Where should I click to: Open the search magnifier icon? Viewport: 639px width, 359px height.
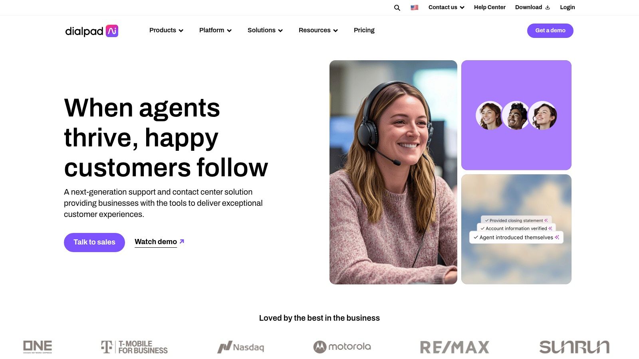pyautogui.click(x=397, y=8)
